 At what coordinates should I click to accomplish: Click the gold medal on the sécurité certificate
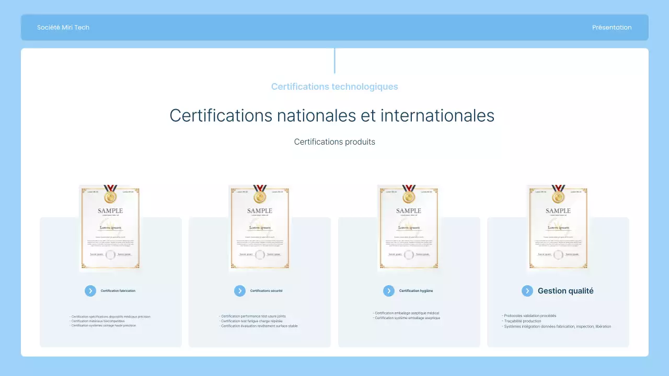260,196
